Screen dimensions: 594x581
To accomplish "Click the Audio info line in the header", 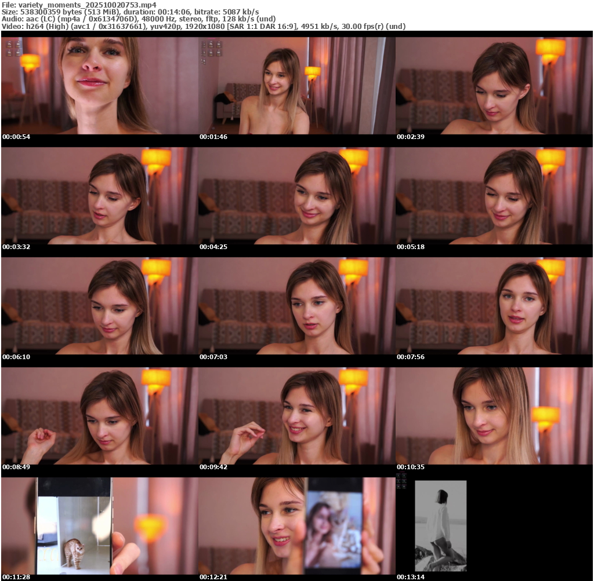I will pyautogui.click(x=139, y=19).
